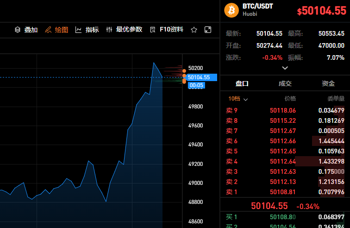Click the current price label on chart axis
The image size is (350, 228).
click(201, 77)
